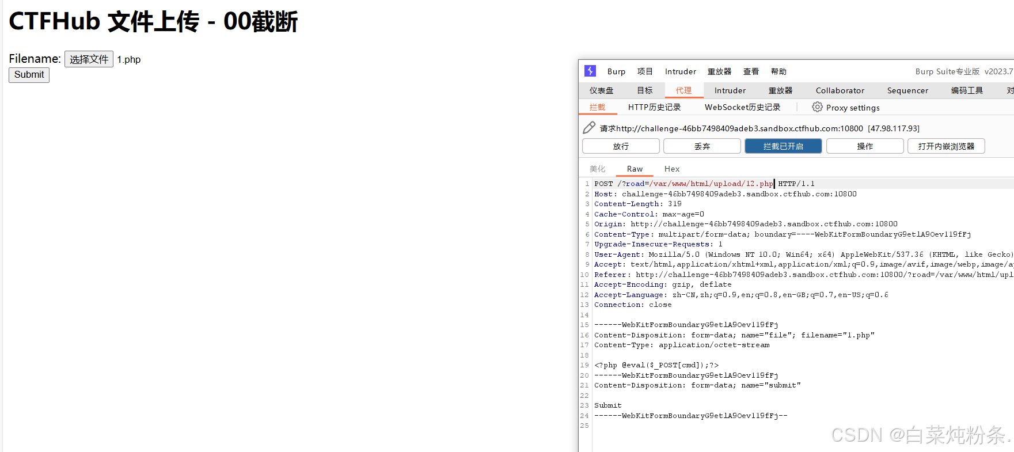
Task: Open Proxy settings gear icon
Action: click(x=817, y=107)
